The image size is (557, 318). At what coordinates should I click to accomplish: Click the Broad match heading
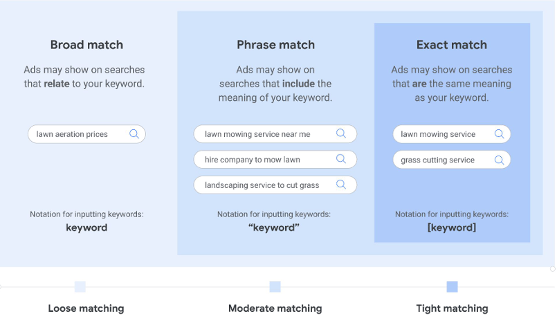pos(86,45)
